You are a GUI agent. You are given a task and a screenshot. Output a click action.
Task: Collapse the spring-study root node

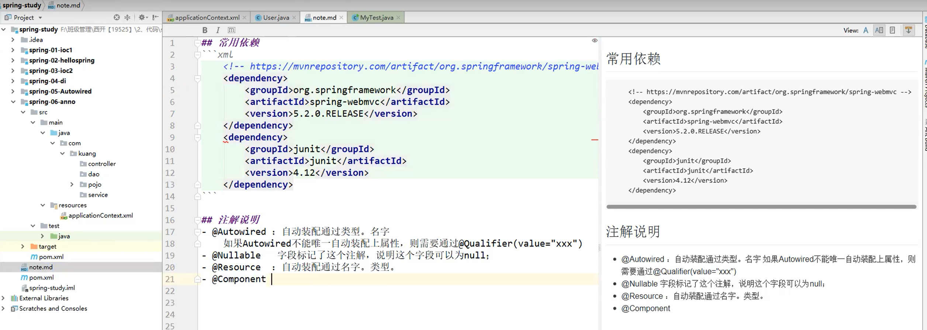pyautogui.click(x=4, y=29)
